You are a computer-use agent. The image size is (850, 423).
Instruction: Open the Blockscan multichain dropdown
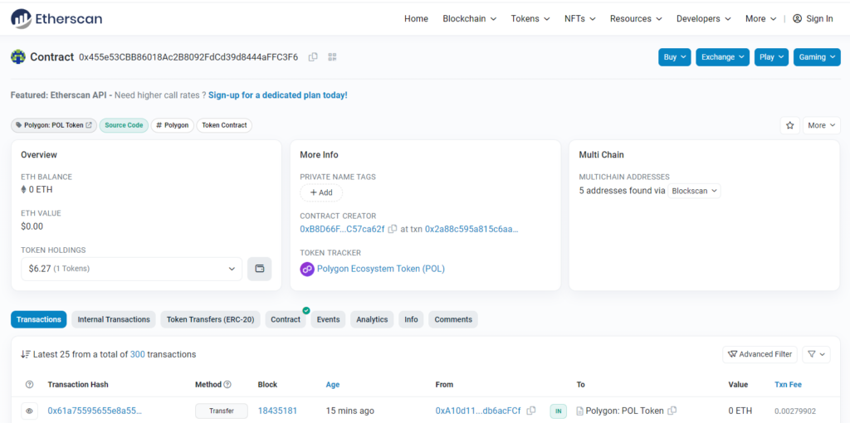click(x=695, y=191)
